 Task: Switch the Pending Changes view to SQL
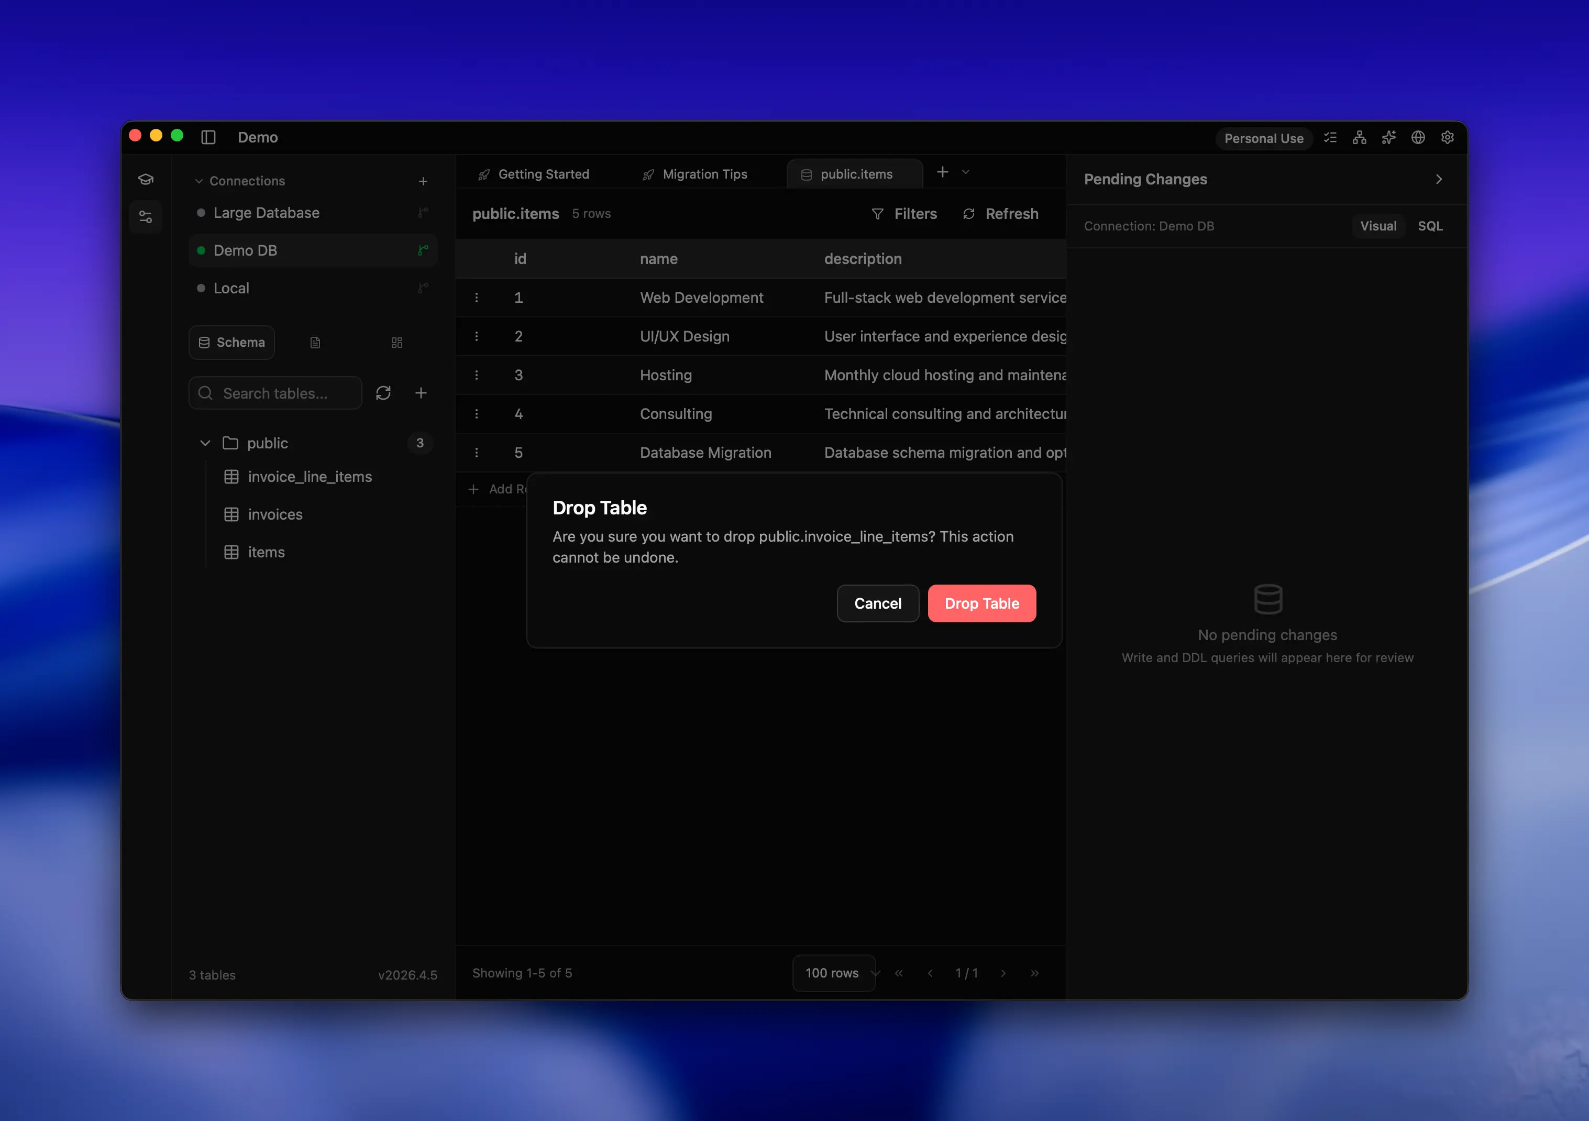click(1429, 226)
